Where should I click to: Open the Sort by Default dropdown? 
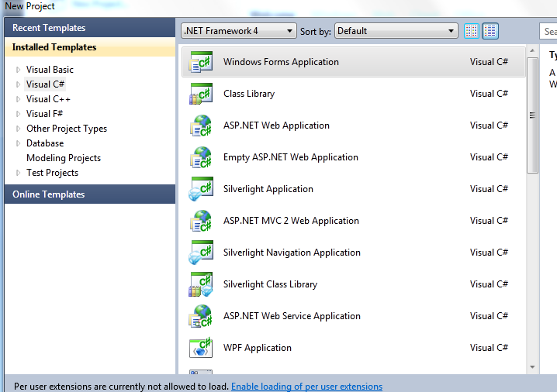click(x=396, y=31)
